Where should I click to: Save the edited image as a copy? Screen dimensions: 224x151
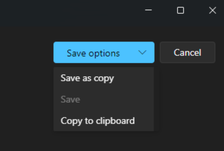click(104, 78)
